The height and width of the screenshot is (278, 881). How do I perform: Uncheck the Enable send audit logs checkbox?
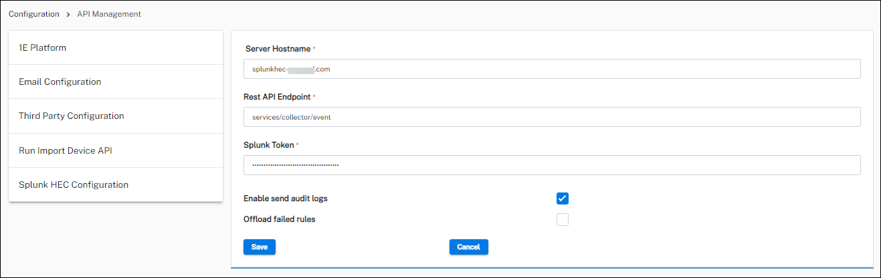click(563, 198)
